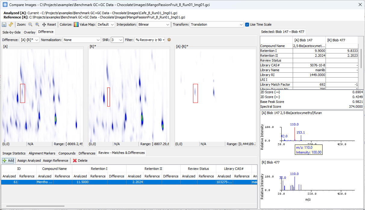Image resolution: width=365 pixels, height=210 pixels.
Task: Open the % Recovery filter dropdown
Action: point(150,40)
